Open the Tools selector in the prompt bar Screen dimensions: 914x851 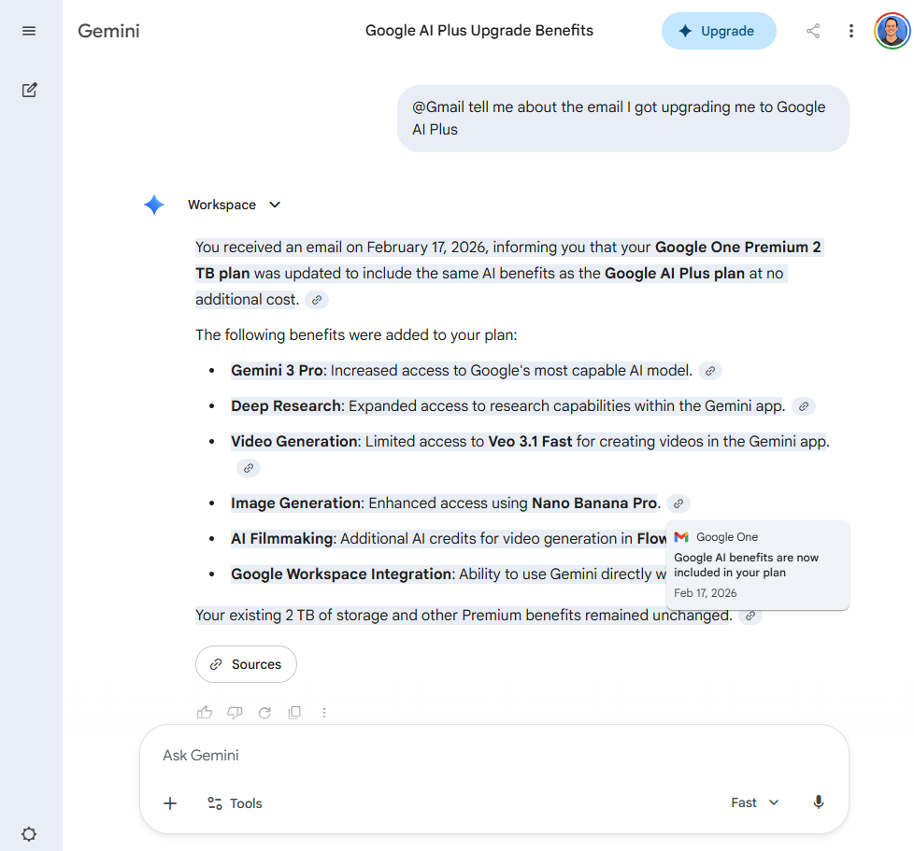pos(234,802)
